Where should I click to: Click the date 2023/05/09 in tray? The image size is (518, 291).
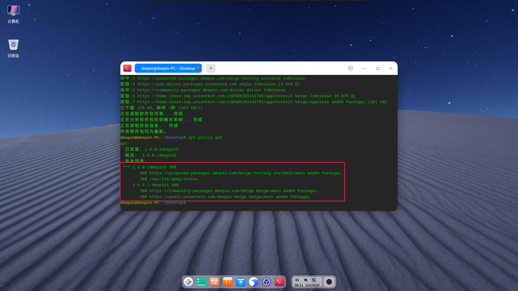tap(313, 286)
